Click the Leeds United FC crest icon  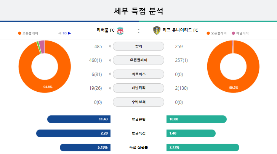click(x=157, y=30)
